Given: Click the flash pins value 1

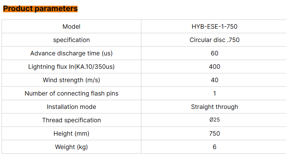Looking at the screenshot, I should point(214,94).
